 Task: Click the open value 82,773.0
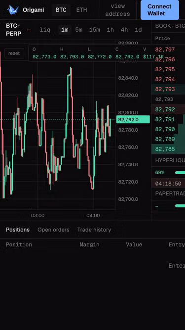pos(44,57)
